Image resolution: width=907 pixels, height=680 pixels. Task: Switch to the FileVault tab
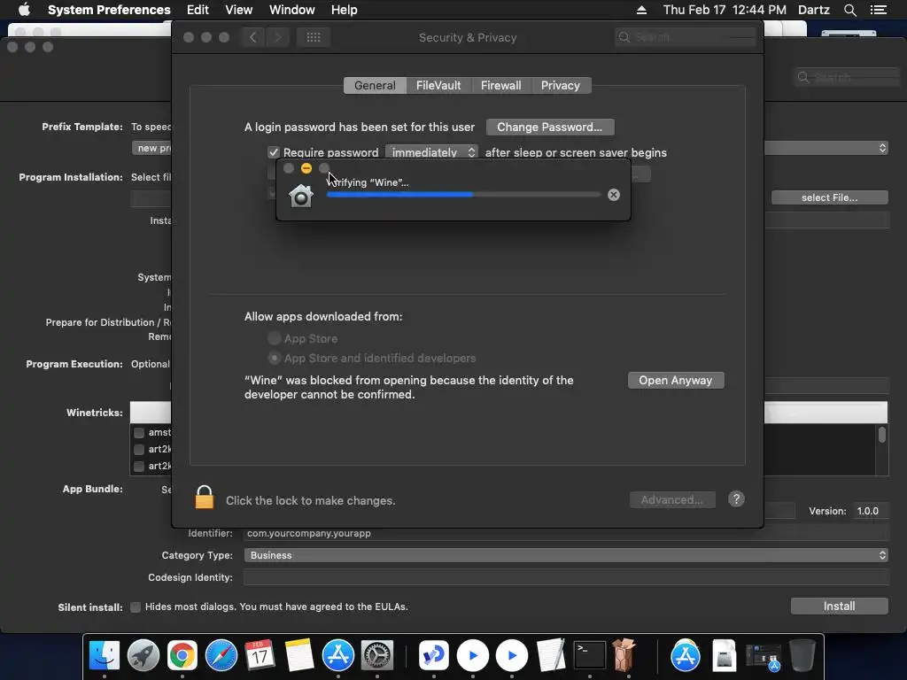pos(438,86)
